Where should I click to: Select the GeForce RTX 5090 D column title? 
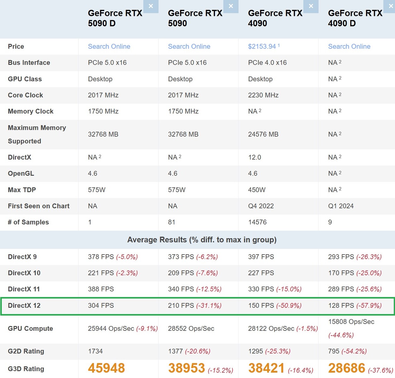[115, 18]
